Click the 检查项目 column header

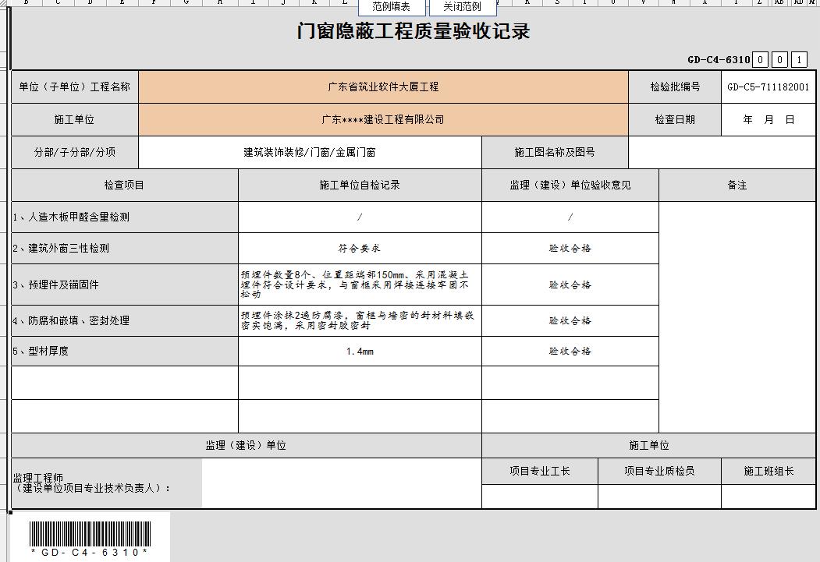tap(125, 185)
